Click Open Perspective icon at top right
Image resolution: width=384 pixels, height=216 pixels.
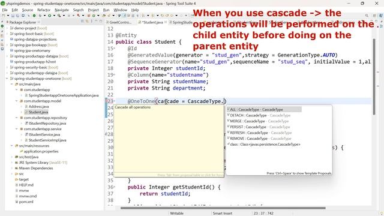(374, 16)
